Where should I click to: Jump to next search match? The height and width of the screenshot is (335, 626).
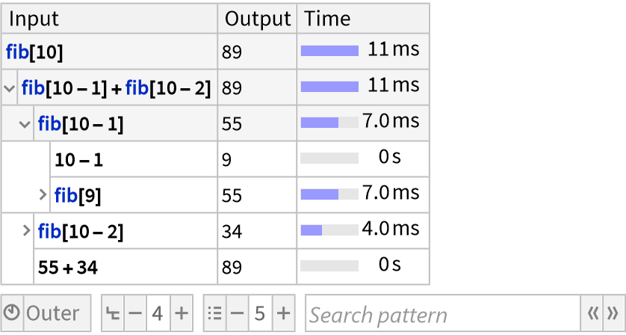613,314
